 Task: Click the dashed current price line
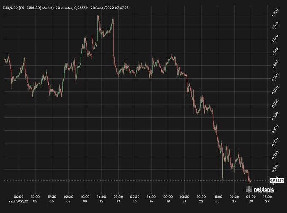pos(127,181)
